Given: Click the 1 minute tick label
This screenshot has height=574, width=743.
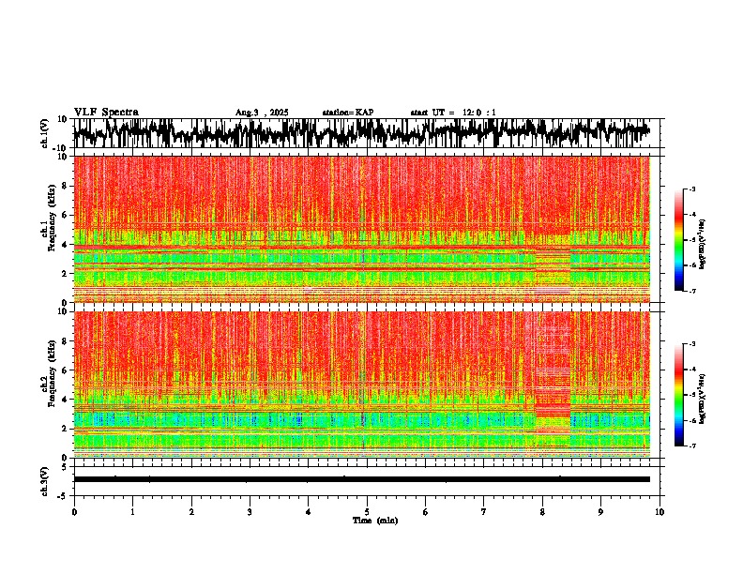Looking at the screenshot, I should (132, 512).
